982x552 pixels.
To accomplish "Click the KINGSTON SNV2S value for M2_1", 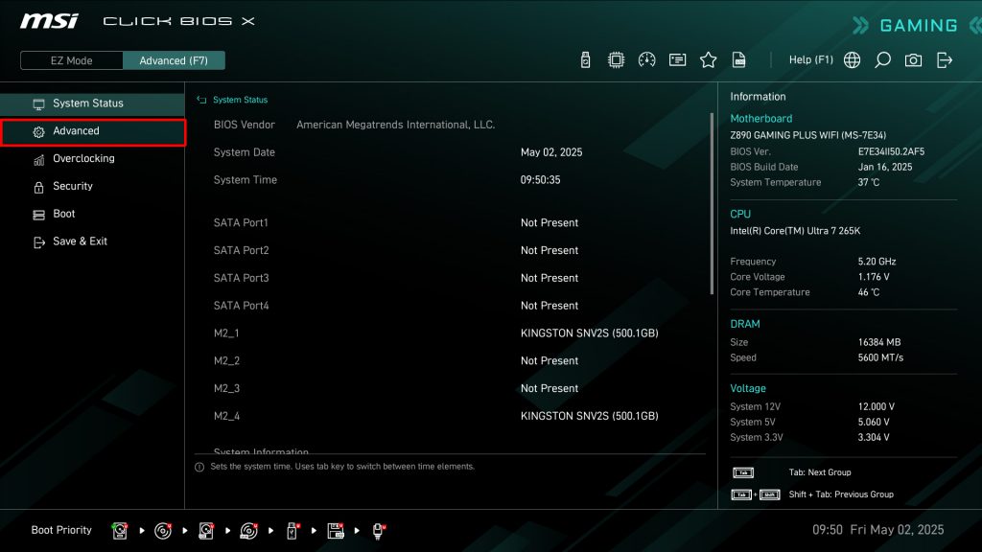I will (590, 333).
